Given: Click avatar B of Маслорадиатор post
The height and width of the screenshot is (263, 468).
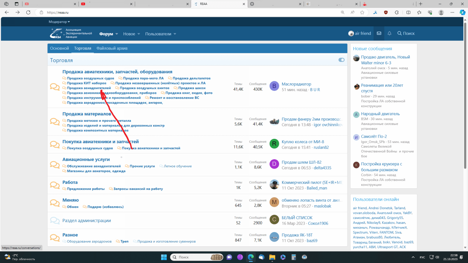Looking at the screenshot, I should point(274,86).
